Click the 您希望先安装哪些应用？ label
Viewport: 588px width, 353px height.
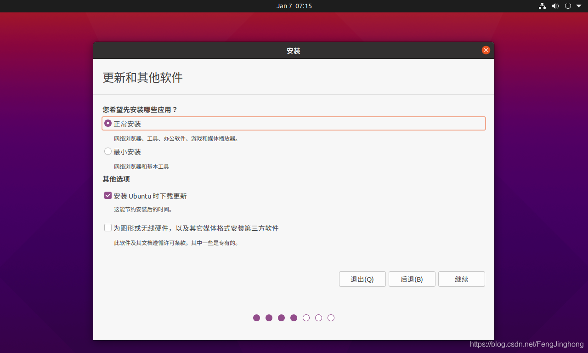tap(140, 110)
